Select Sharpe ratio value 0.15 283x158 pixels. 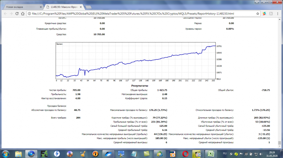click(x=164, y=99)
